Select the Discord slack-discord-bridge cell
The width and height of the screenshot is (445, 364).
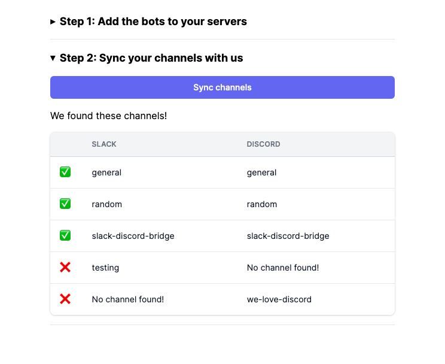[288, 236]
